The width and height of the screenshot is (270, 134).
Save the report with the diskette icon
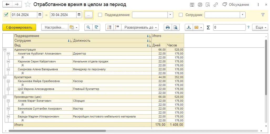[192, 5]
